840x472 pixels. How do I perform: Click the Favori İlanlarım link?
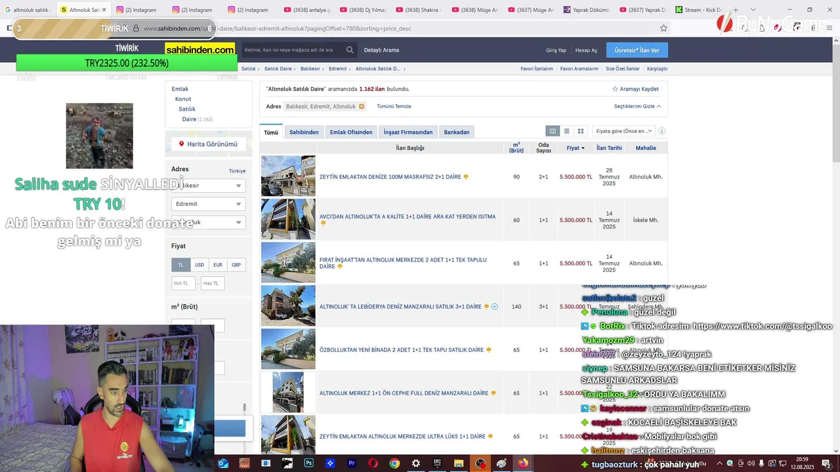pyautogui.click(x=537, y=69)
